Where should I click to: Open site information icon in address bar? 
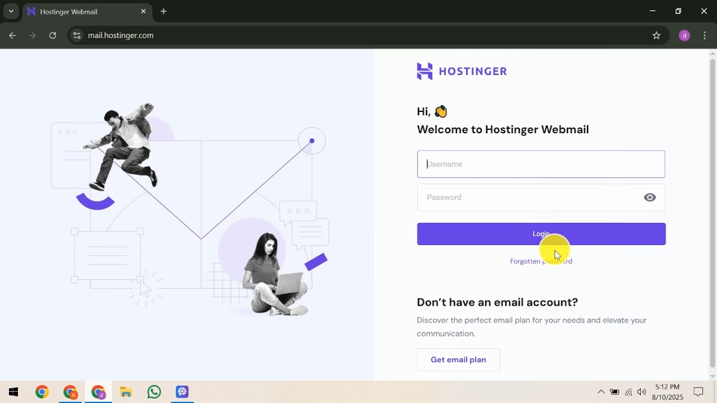point(77,35)
